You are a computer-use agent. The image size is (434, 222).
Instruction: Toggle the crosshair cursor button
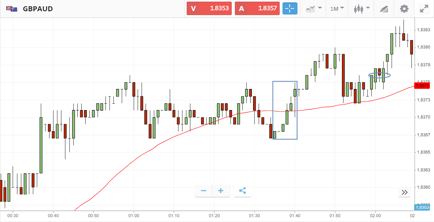289,9
